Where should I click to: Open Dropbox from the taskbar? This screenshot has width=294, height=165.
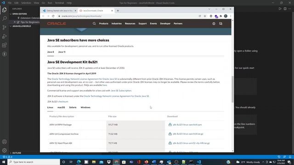point(109,162)
